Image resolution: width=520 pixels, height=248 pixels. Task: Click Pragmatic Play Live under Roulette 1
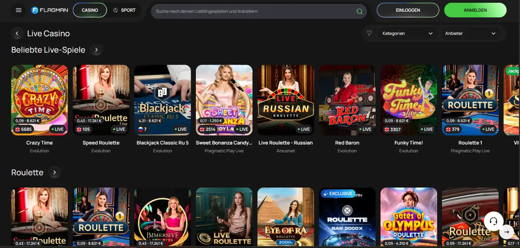click(470, 151)
